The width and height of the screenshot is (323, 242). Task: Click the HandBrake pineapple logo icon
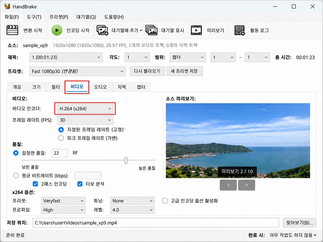7,6
